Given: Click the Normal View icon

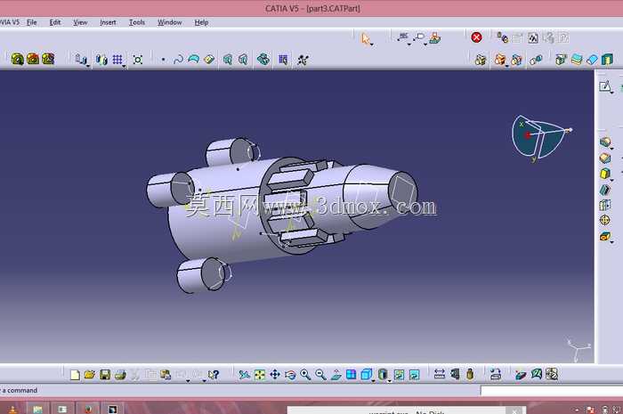Looking at the screenshot, I should [336, 375].
